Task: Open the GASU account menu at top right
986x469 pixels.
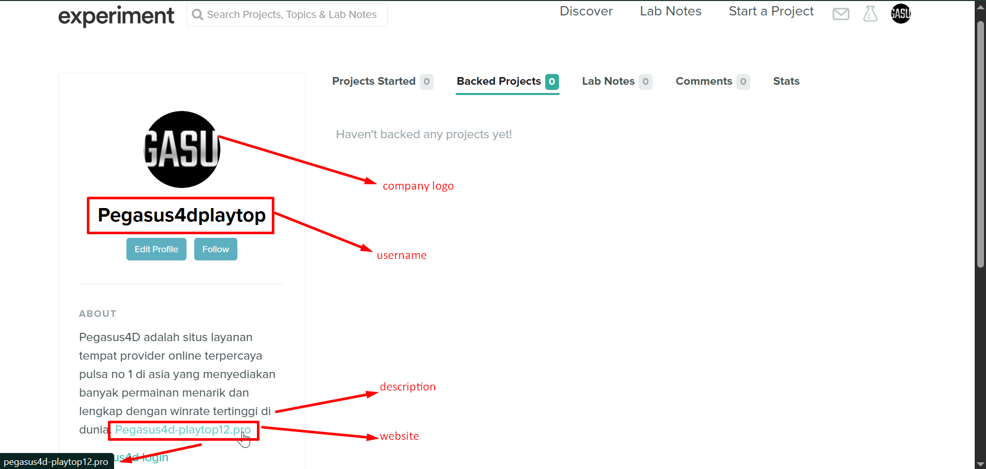Action: tap(901, 14)
